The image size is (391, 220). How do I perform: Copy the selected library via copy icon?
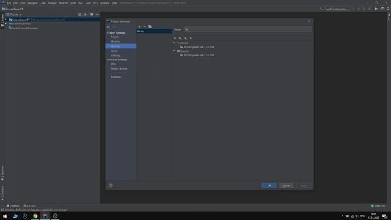pyautogui.click(x=150, y=26)
